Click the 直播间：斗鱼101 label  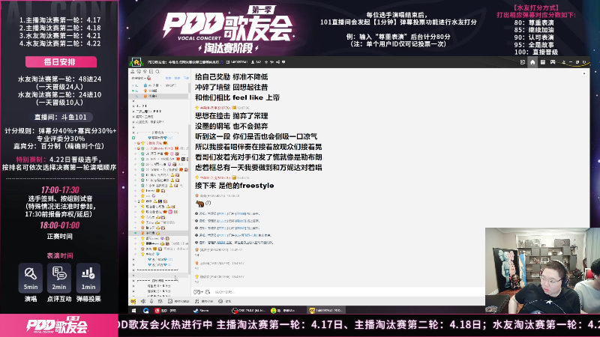(61, 118)
